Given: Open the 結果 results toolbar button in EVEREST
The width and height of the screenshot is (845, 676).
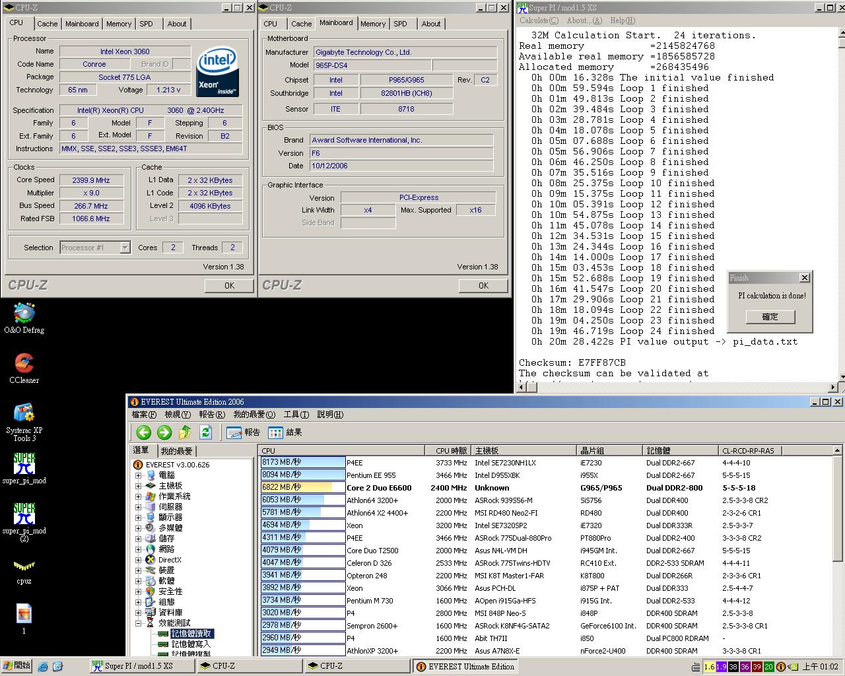Looking at the screenshot, I should [285, 432].
